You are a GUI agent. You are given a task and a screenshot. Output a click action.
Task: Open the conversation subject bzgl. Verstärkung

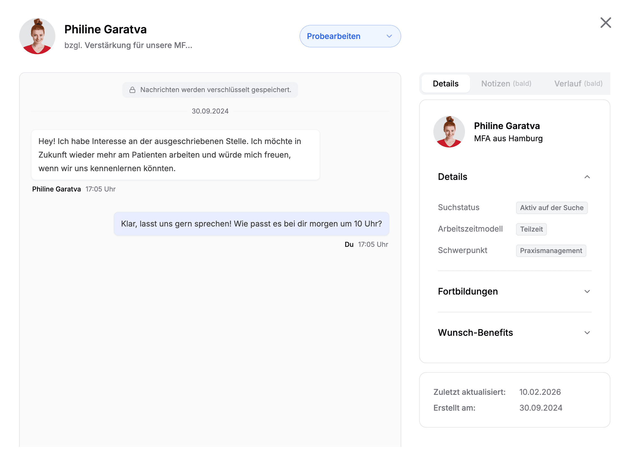click(x=128, y=45)
